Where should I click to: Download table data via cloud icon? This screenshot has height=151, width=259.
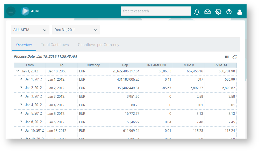(x=235, y=57)
